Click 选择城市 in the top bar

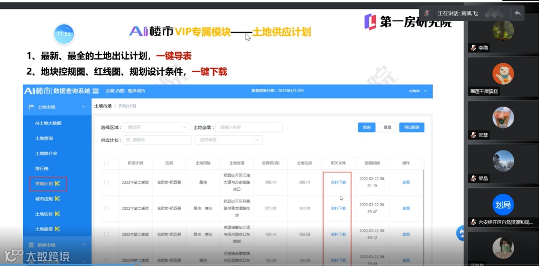coord(136,91)
